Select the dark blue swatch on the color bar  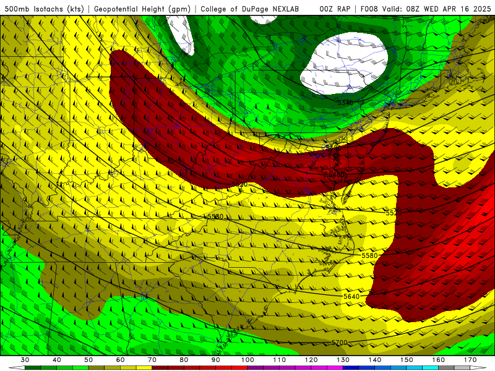pos(351,368)
